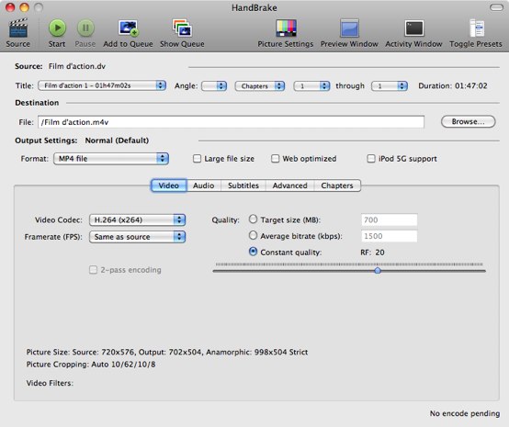
Task: Click the red close window button
Action: click(10, 7)
